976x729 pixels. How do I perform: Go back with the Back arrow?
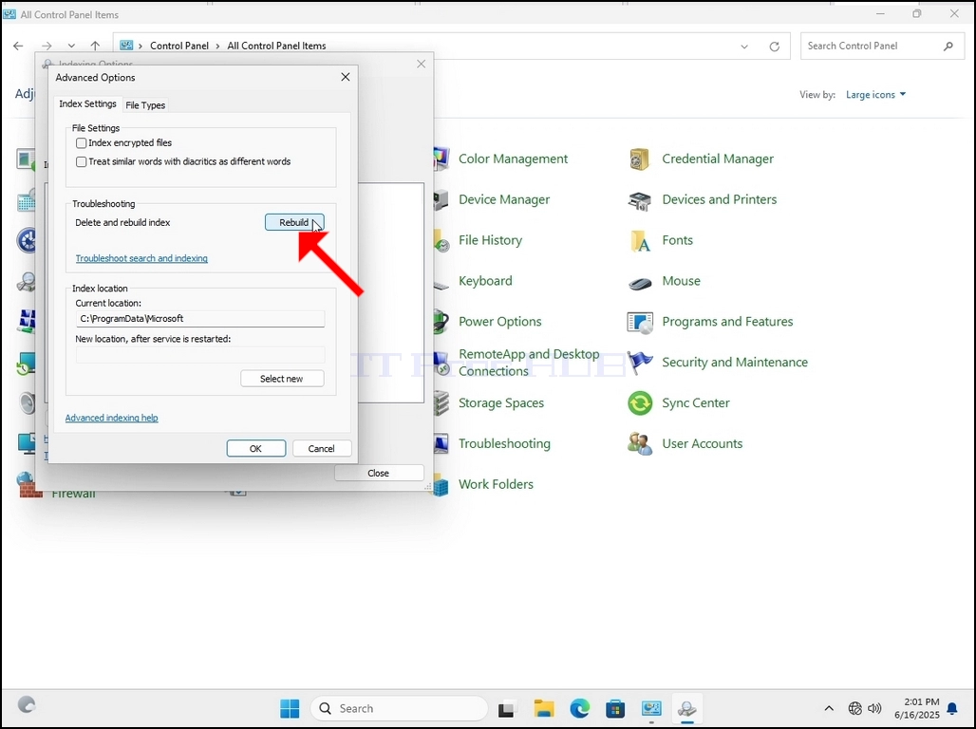[x=19, y=47]
